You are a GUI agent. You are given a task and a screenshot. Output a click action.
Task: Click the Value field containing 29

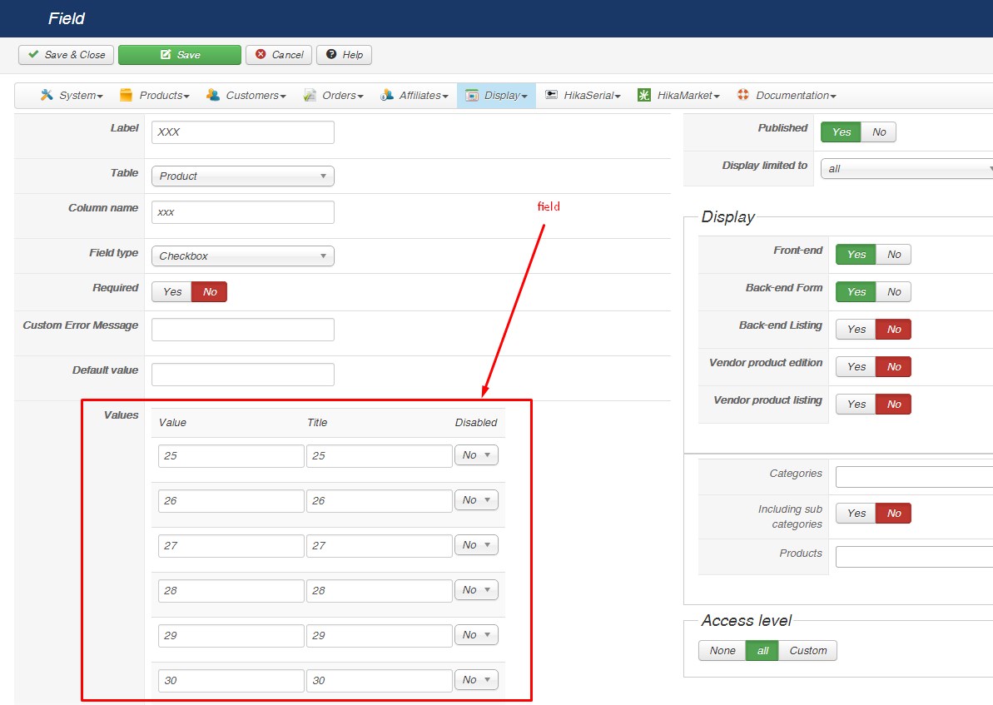point(231,636)
